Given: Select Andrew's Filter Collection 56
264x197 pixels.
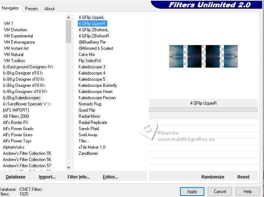Looking at the screenshot, I should pyautogui.click(x=27, y=160).
